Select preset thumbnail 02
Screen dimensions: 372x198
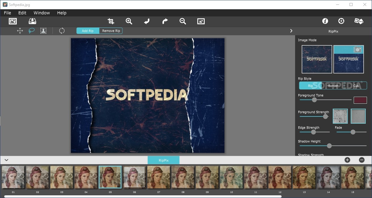(37, 177)
